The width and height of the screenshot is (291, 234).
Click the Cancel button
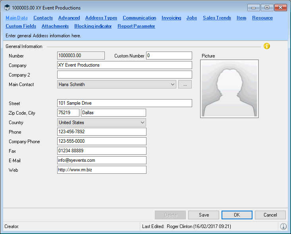[x=270, y=215]
